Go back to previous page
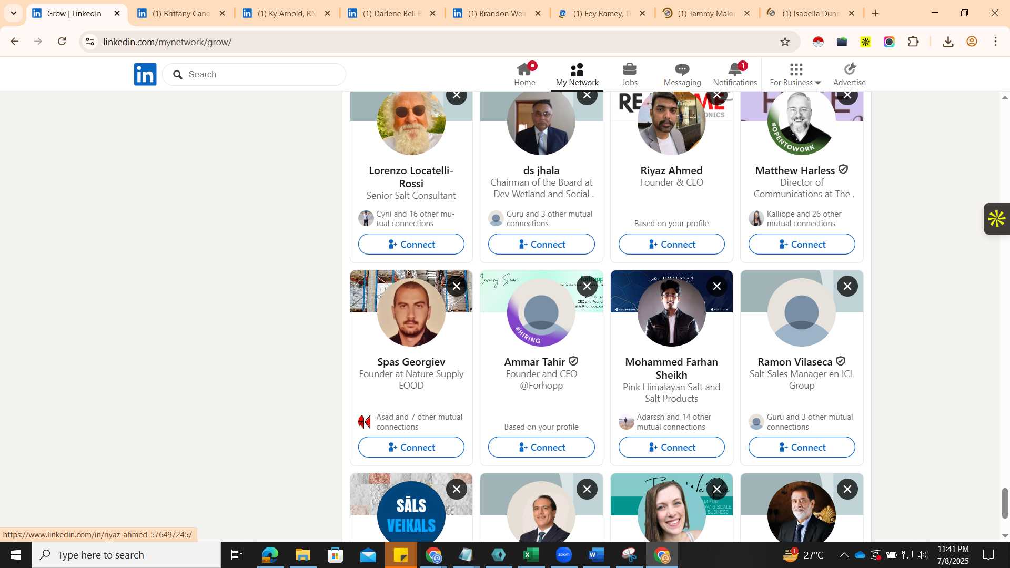The width and height of the screenshot is (1010, 568). [x=15, y=42]
